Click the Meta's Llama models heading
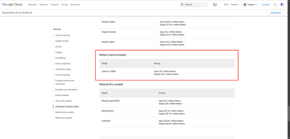 coord(113,55)
